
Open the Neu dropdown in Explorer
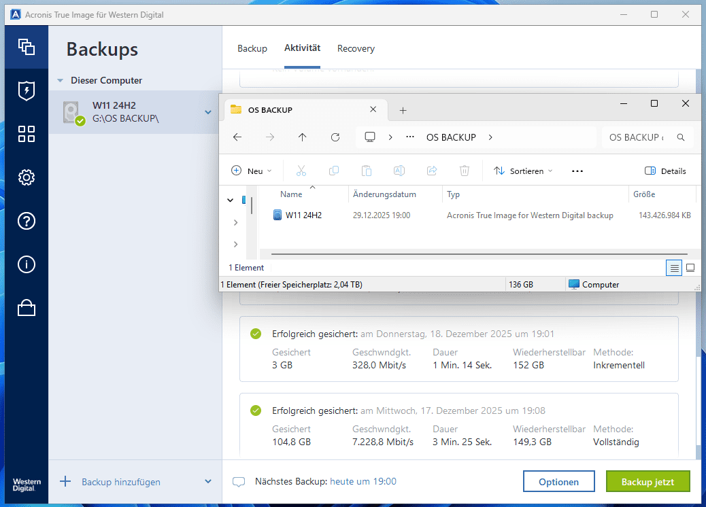pos(251,171)
